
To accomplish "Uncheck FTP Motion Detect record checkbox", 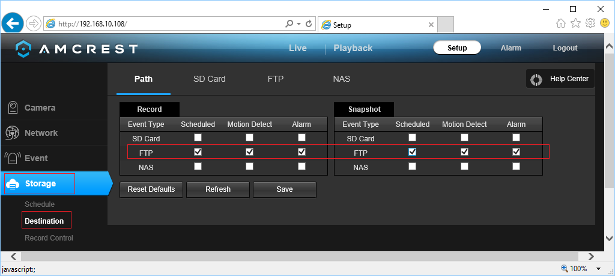I will coord(249,152).
